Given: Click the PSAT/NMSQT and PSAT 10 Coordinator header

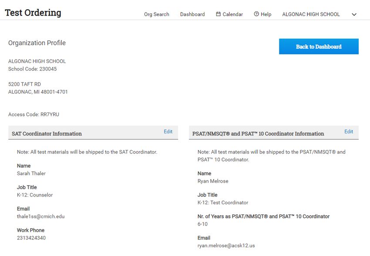Looking at the screenshot, I should coord(258,133).
